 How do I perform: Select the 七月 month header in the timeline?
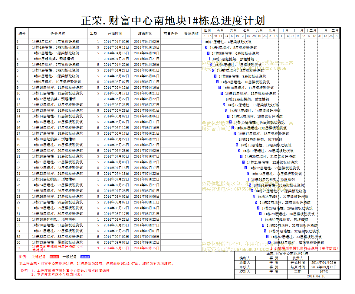(246, 30)
